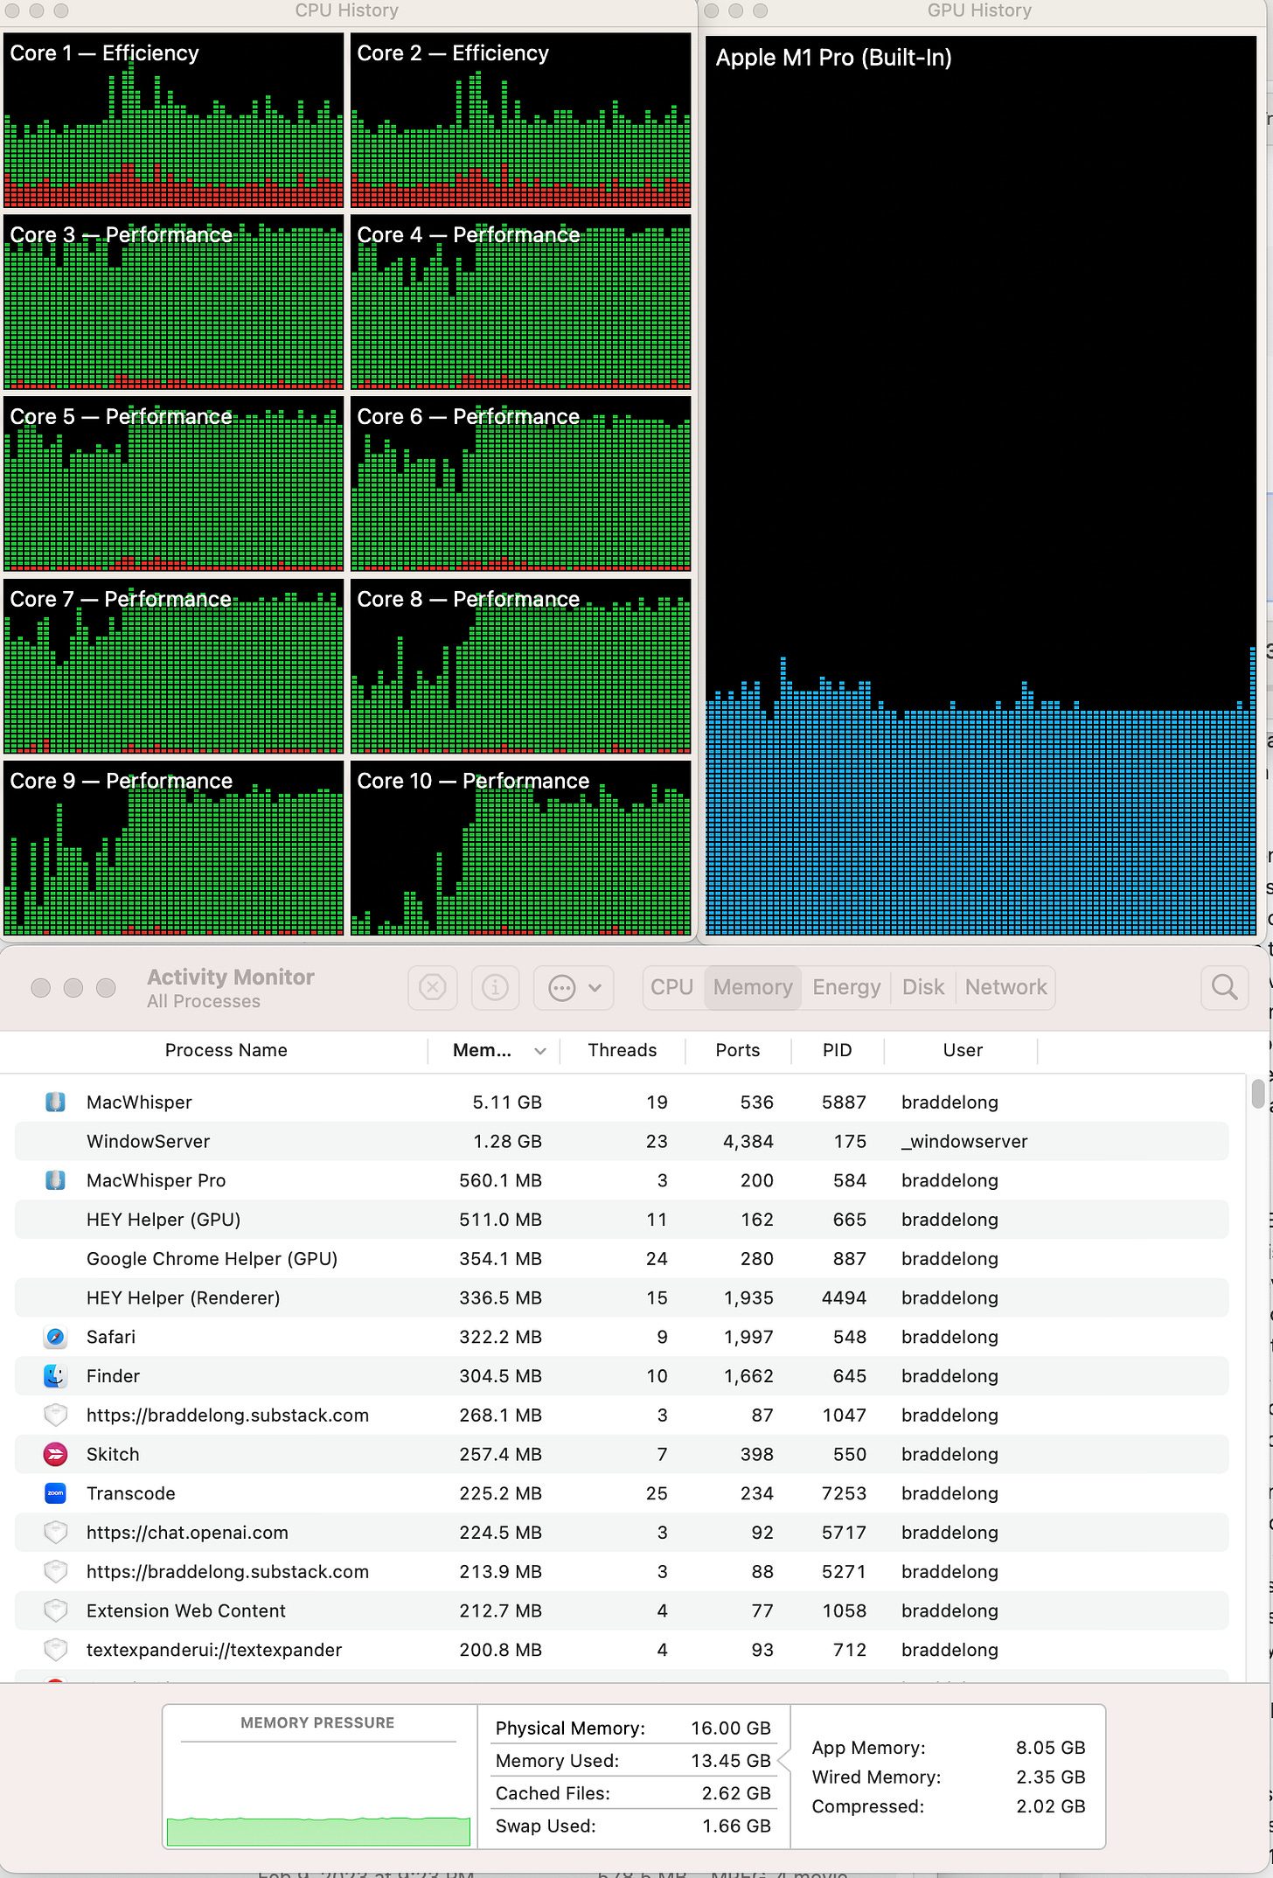
Task: Click shield icon beside Extension Web Content
Action: tap(55, 1610)
